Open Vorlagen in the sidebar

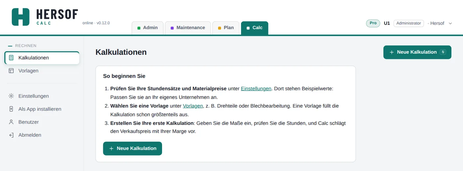42,71
